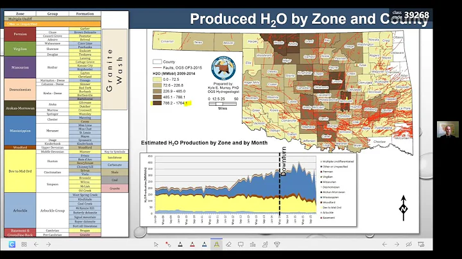462x259 pixels.
Task: Click the 226.9 - 485.0 legend swatch
Action: coord(157,91)
